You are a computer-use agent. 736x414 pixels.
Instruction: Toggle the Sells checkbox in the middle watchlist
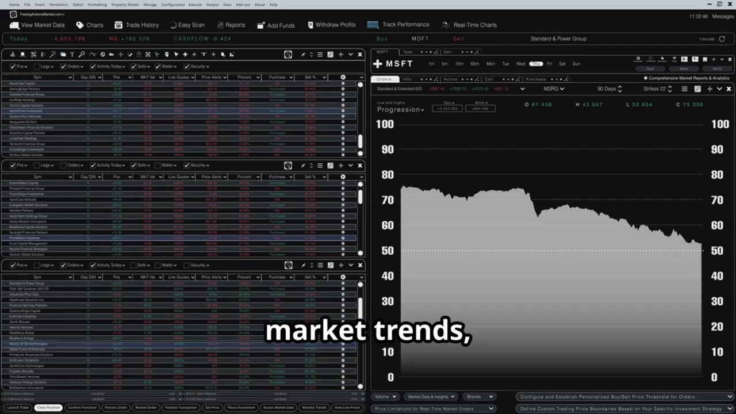click(133, 165)
